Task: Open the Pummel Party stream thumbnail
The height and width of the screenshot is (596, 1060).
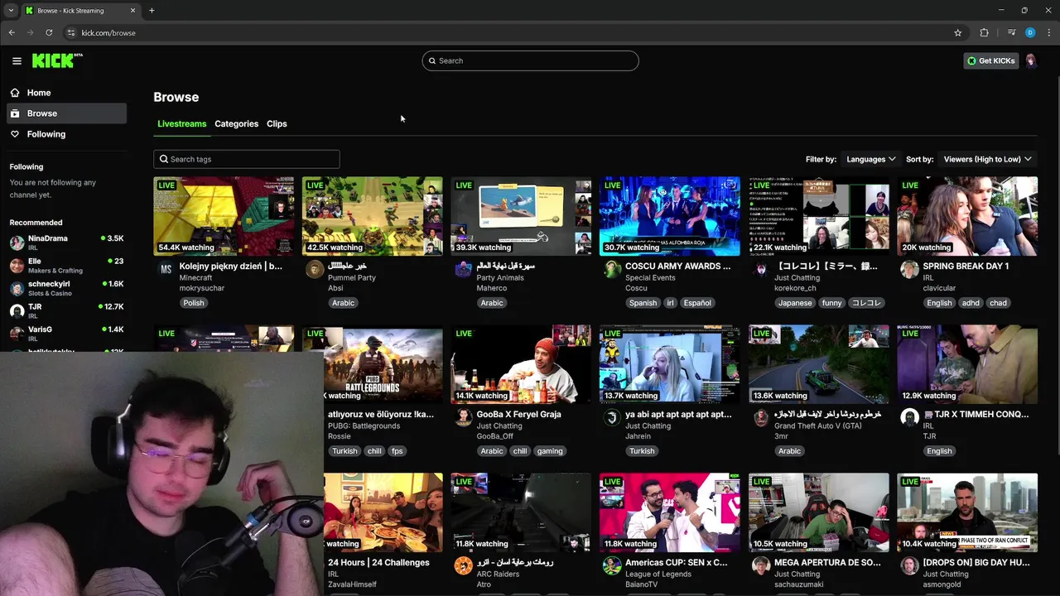Action: point(373,216)
